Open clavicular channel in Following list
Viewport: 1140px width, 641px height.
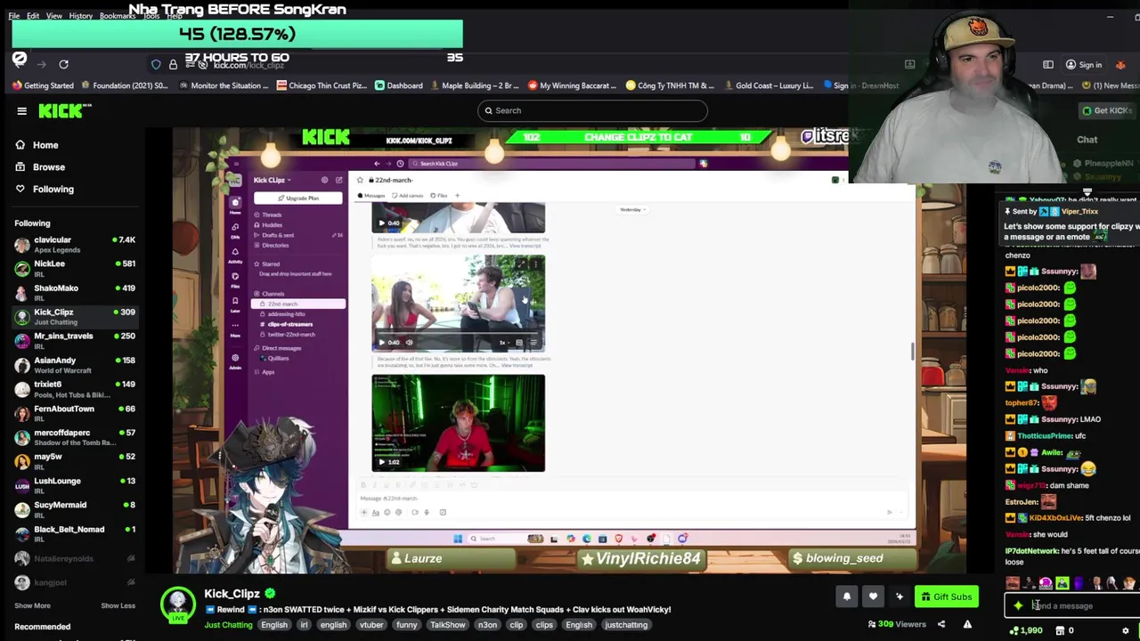(x=75, y=244)
